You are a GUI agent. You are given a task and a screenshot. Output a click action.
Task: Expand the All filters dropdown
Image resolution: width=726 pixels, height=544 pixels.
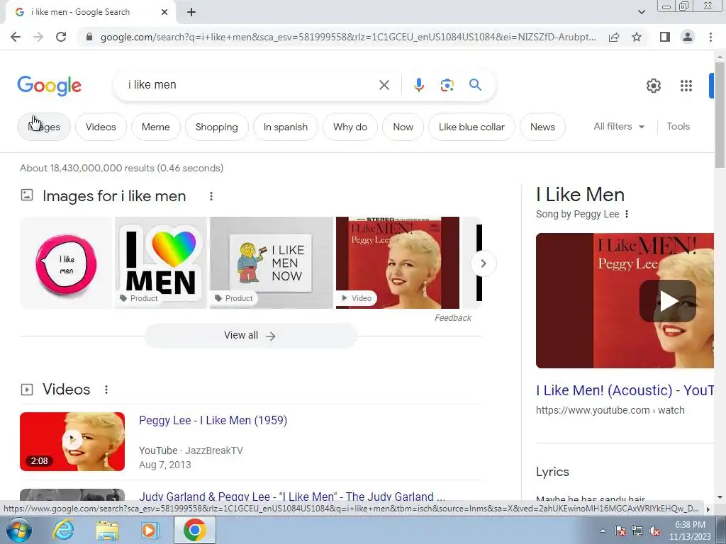(619, 126)
